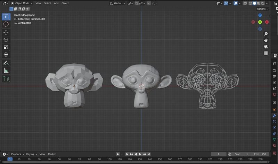Select the Scale tool
Image resolution: width=278 pixels, height=164 pixels.
pos(6,47)
